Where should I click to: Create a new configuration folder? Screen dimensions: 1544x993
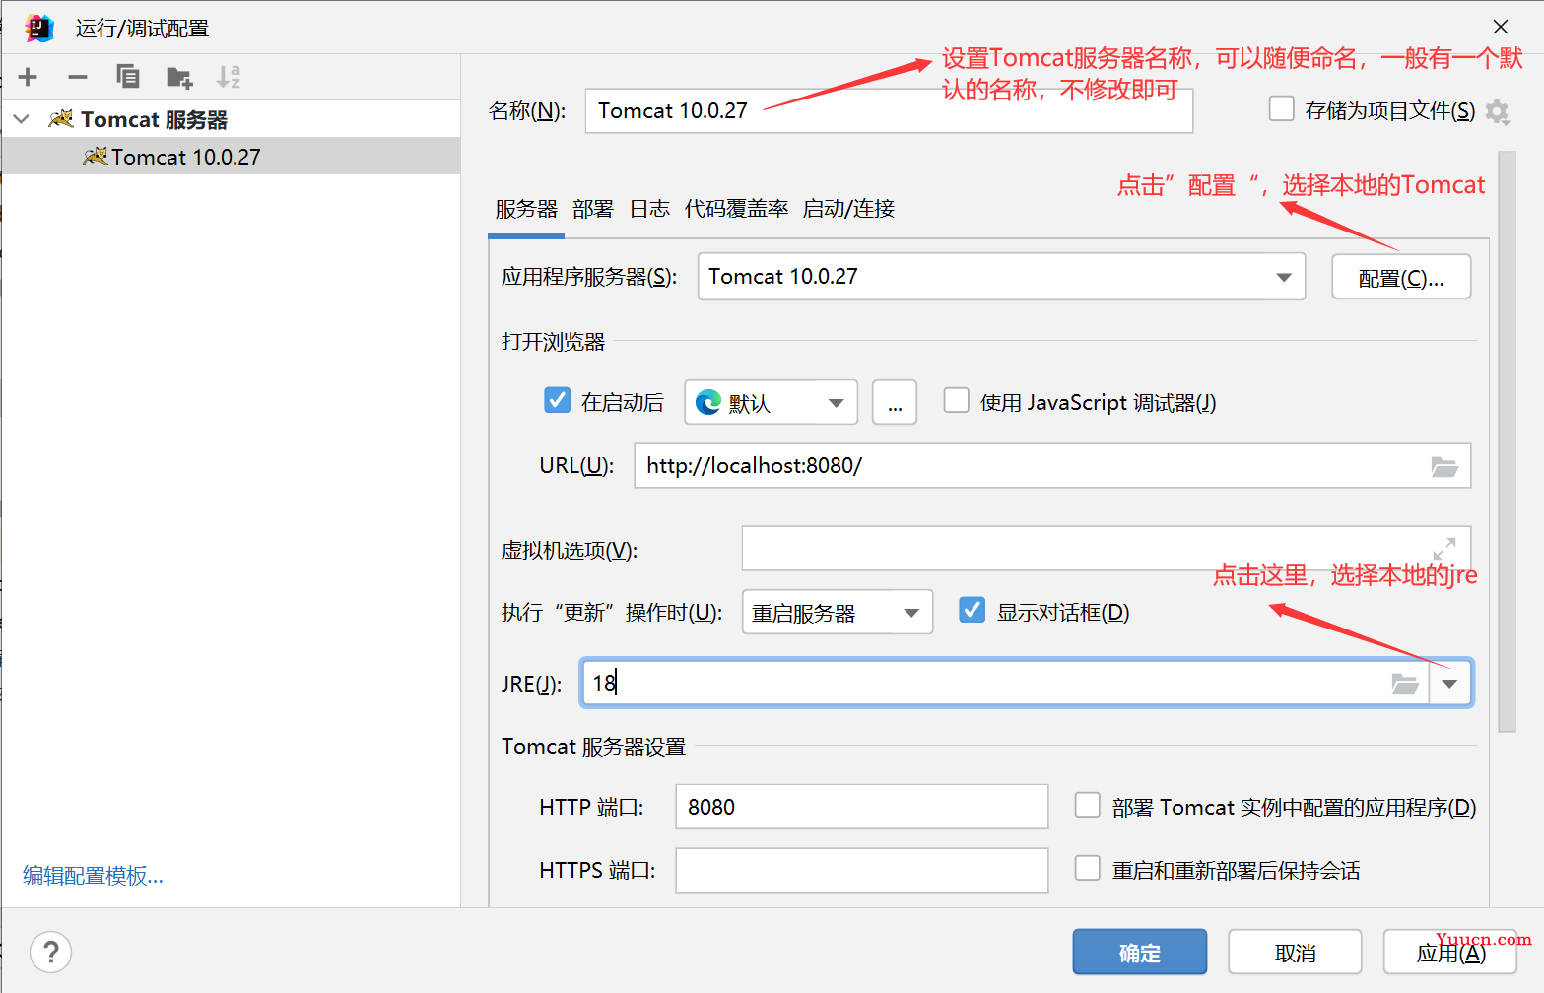point(179,77)
